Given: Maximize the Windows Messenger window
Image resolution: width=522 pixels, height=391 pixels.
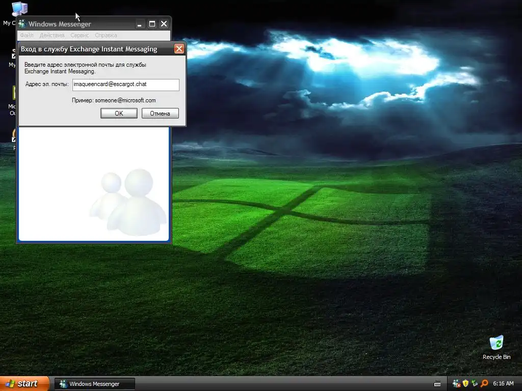Looking at the screenshot, I should tap(152, 24).
